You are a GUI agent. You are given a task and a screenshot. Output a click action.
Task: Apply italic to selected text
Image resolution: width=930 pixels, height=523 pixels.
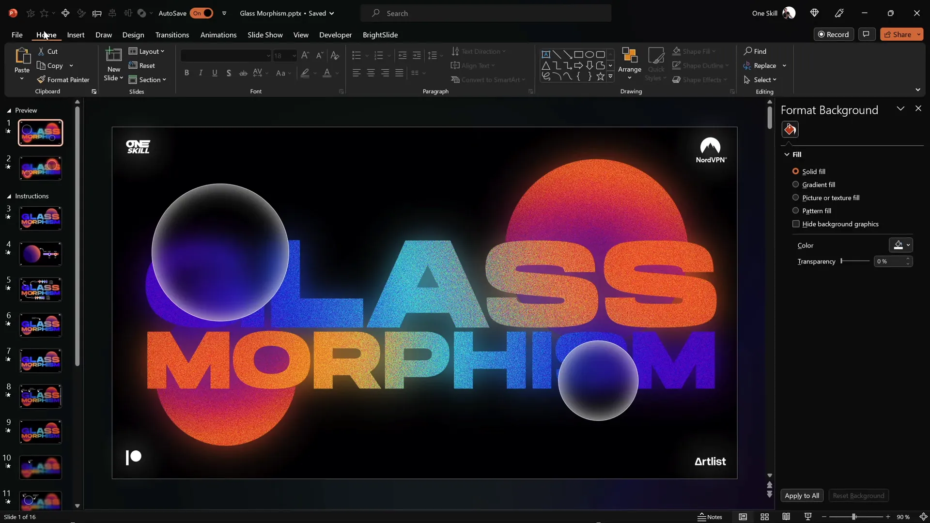[x=201, y=73]
